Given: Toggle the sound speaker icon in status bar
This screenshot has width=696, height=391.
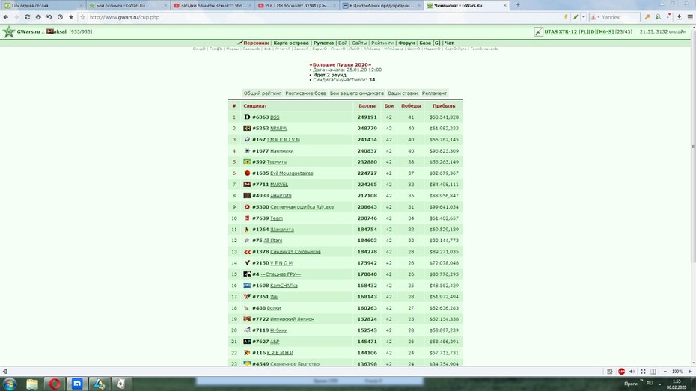Looking at the screenshot, I should [632, 372].
